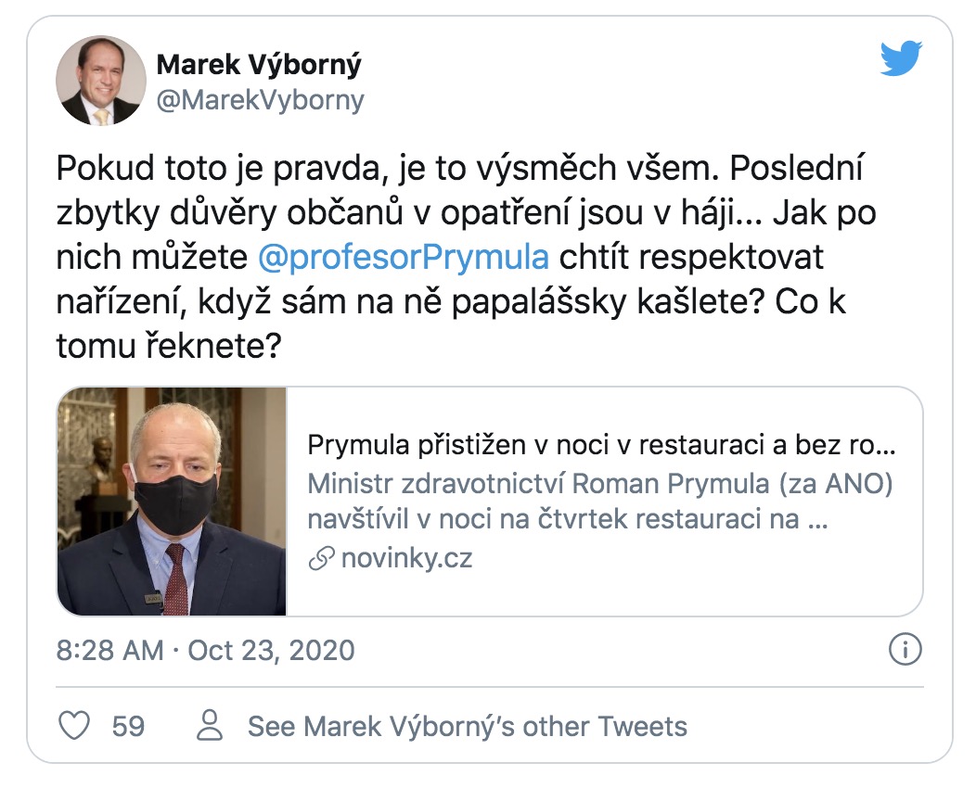Image resolution: width=976 pixels, height=788 pixels.
Task: Open the tweet info circle icon
Action: coord(905,649)
